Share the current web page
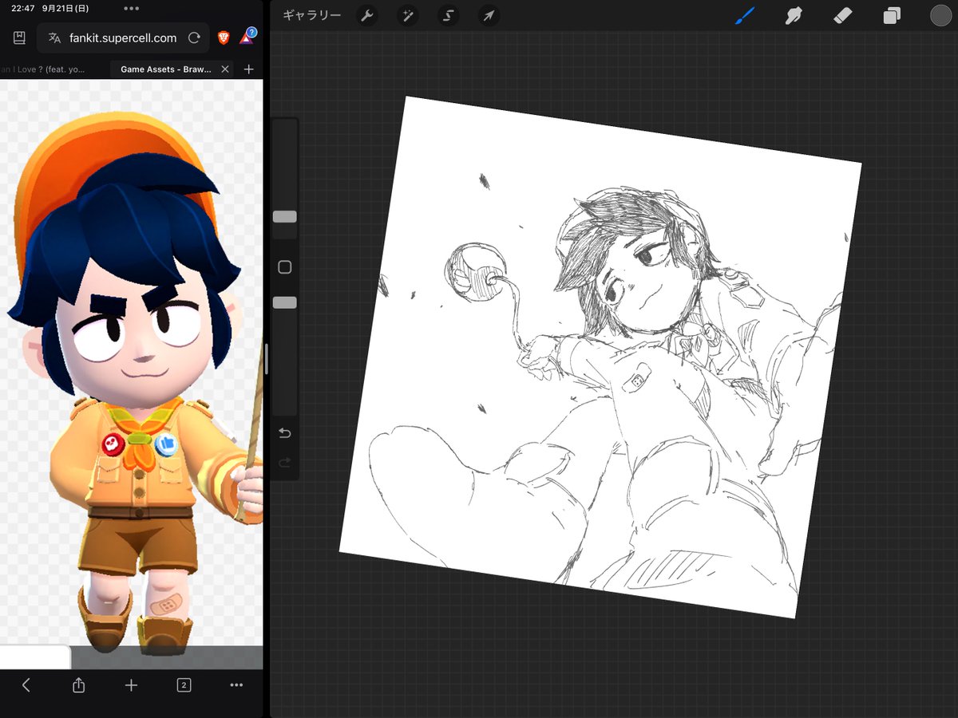This screenshot has width=958, height=718. pyautogui.click(x=78, y=685)
